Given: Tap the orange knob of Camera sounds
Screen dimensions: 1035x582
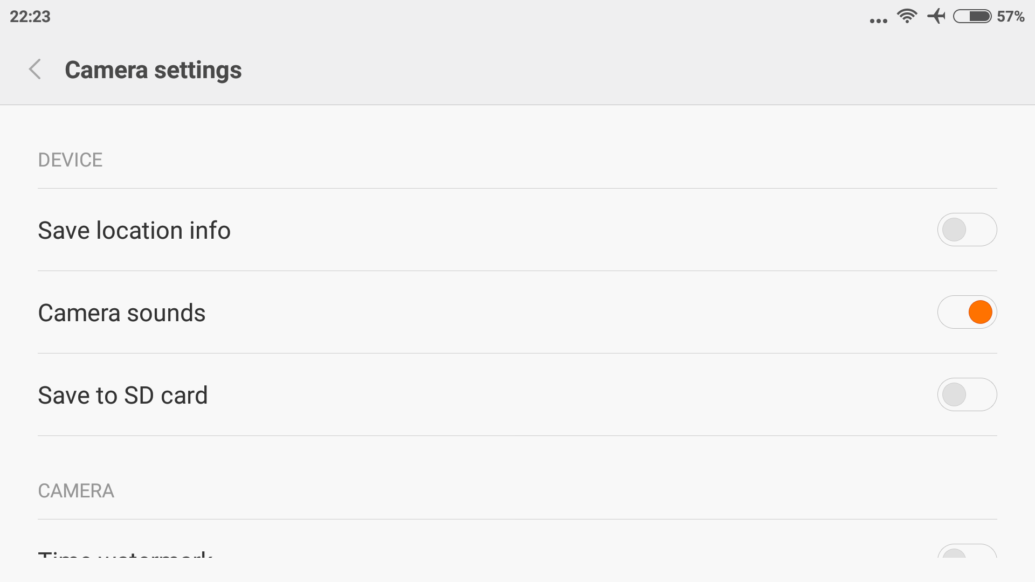Looking at the screenshot, I should click(980, 312).
